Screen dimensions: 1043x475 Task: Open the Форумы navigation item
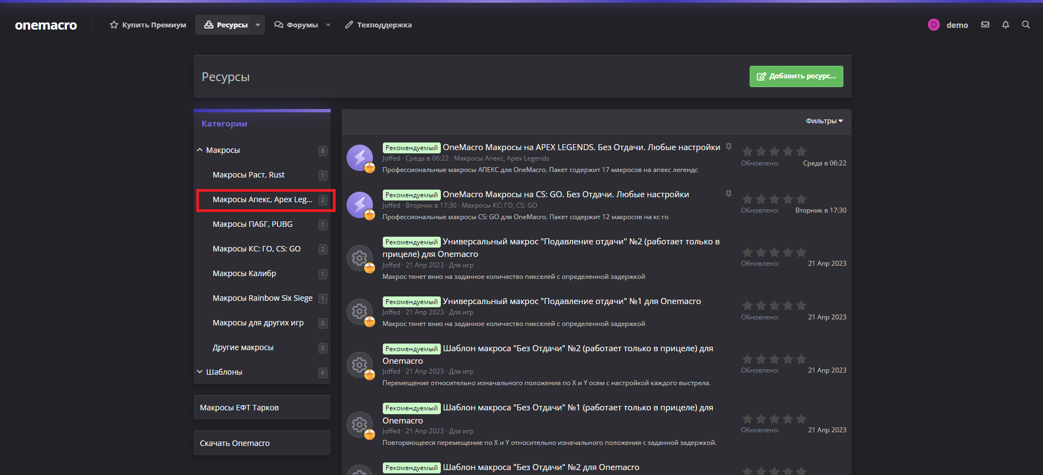pos(296,25)
